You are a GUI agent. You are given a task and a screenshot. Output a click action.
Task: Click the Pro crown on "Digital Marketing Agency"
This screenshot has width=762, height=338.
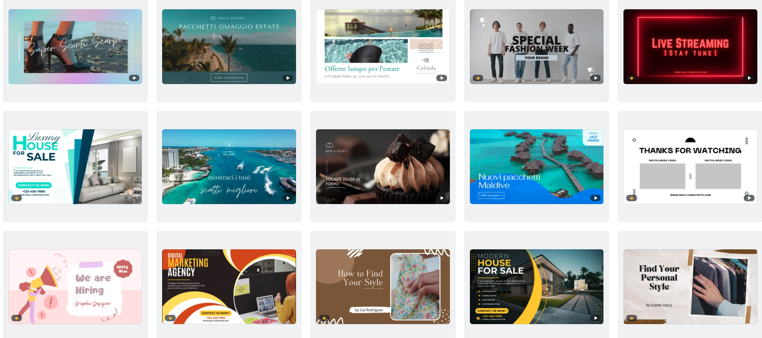pyautogui.click(x=171, y=317)
